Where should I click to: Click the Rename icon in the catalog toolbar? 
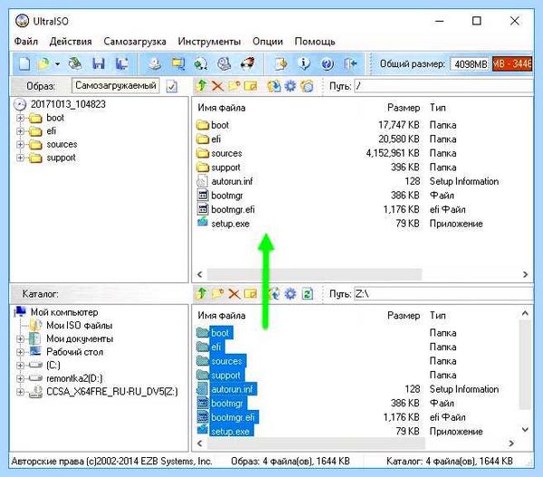point(251,294)
